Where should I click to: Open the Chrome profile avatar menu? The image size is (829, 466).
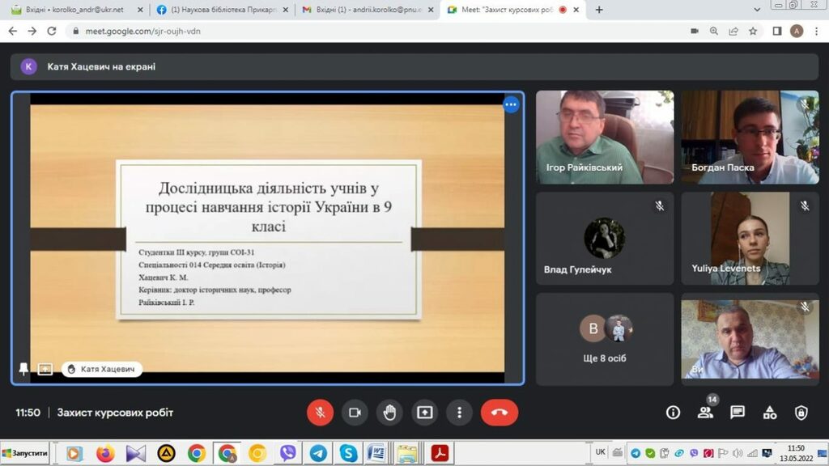coord(797,31)
